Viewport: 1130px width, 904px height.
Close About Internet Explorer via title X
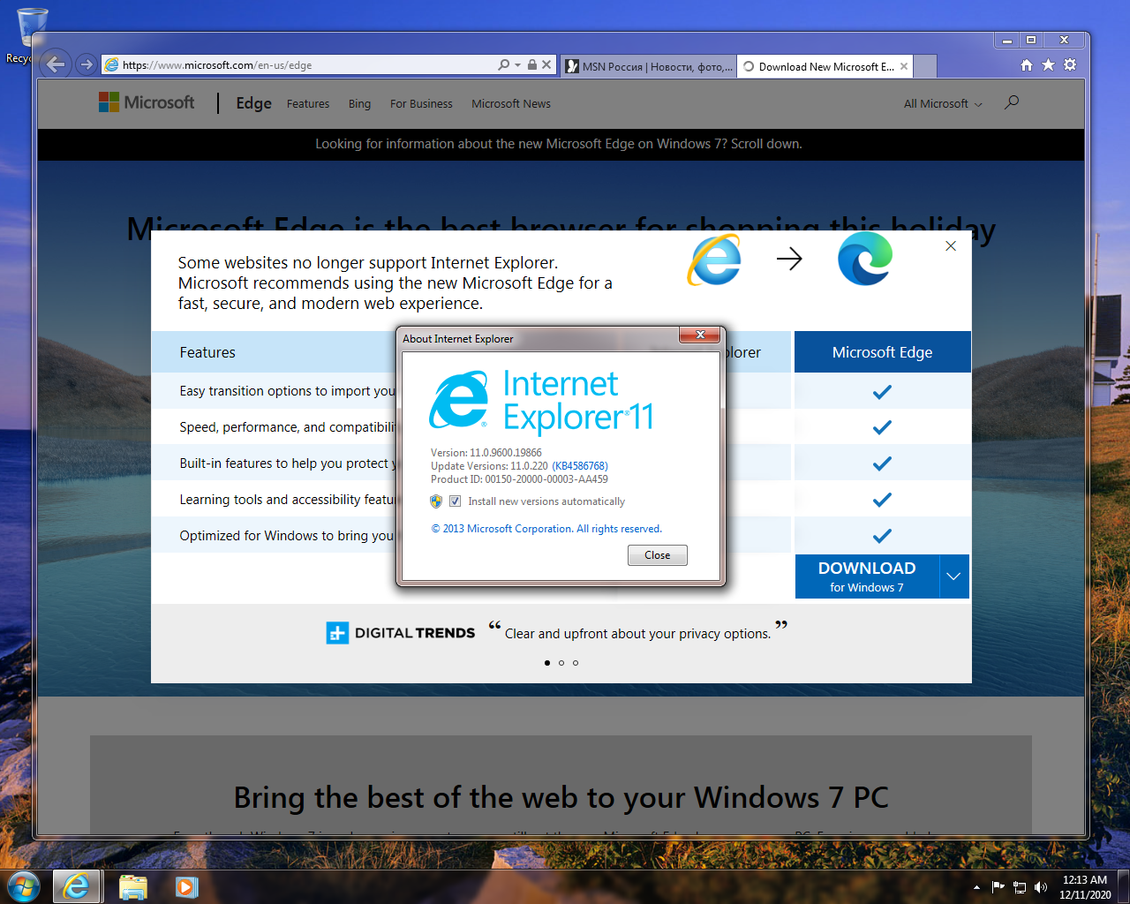click(x=700, y=335)
